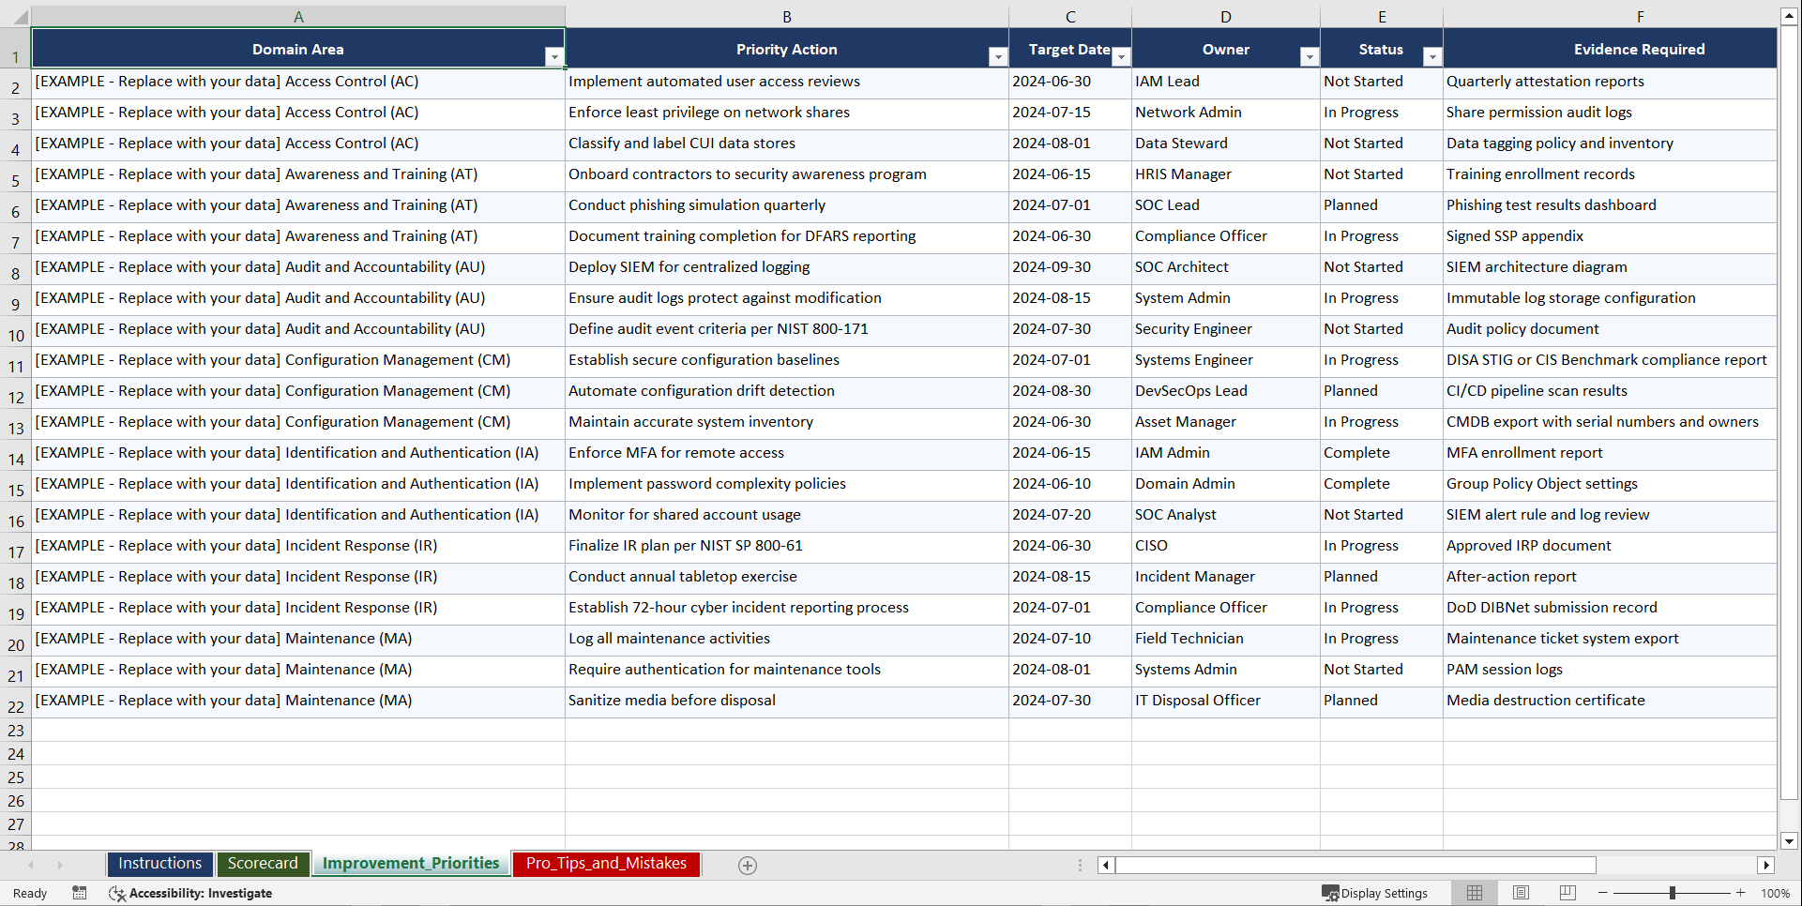This screenshot has width=1802, height=906.
Task: Select the column C header
Action: point(1069,17)
